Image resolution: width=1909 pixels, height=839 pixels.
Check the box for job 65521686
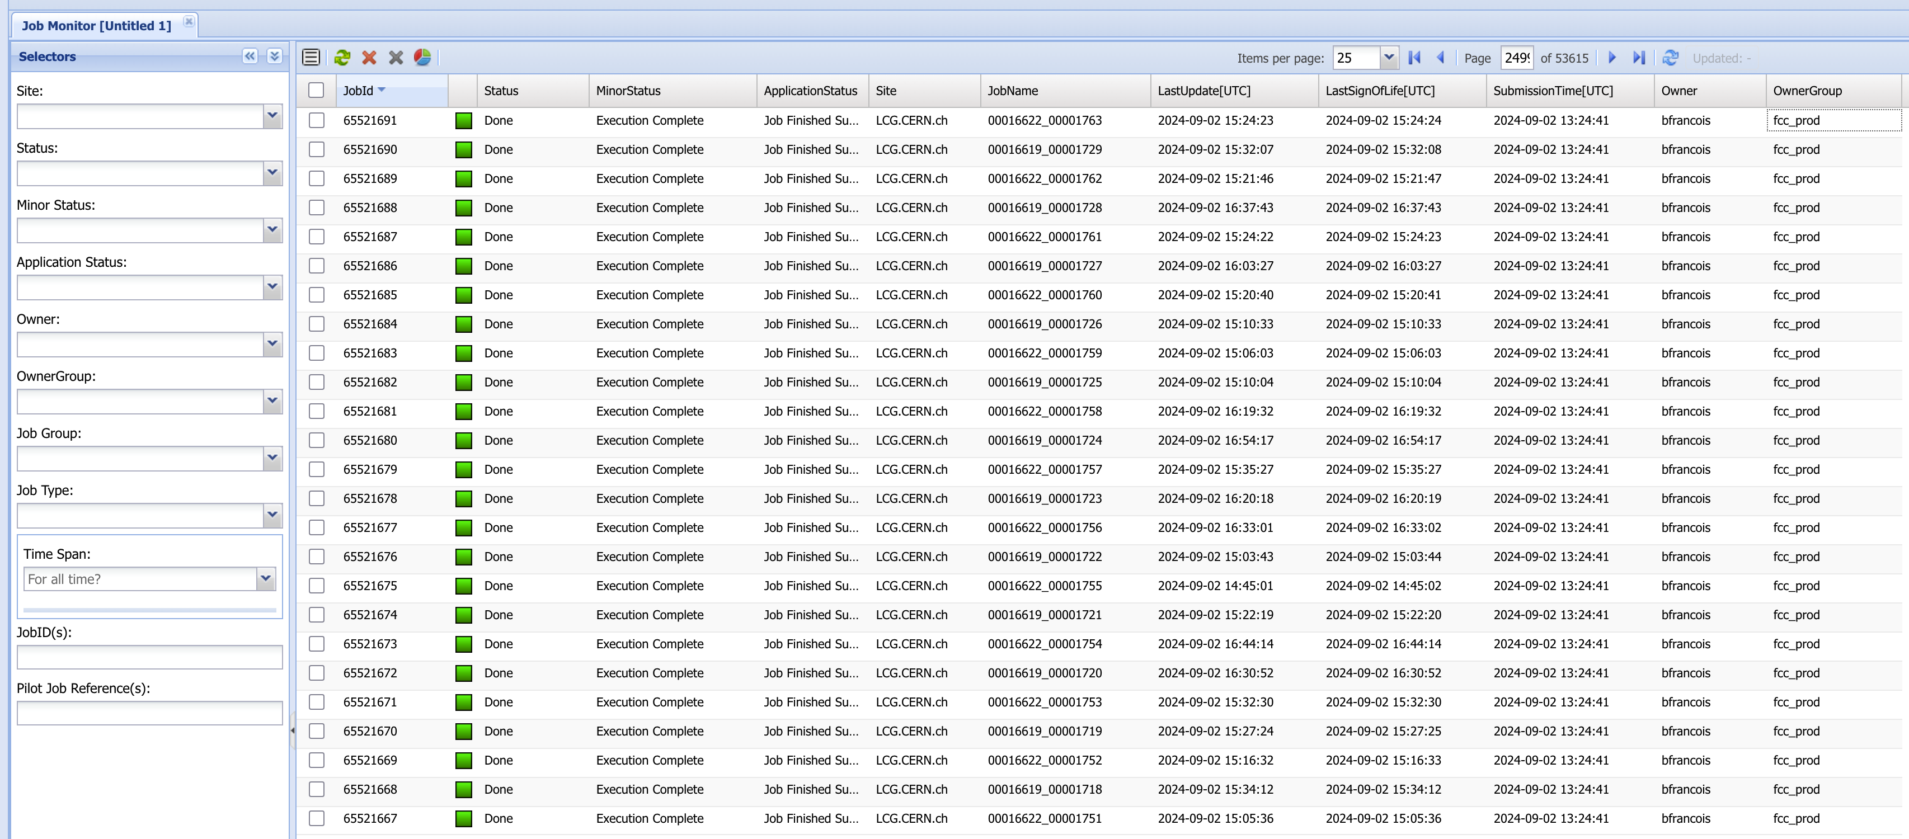[317, 265]
